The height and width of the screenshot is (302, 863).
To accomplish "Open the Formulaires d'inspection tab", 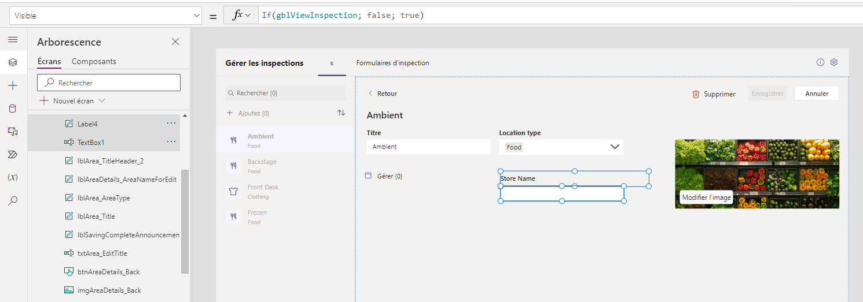I will point(392,63).
